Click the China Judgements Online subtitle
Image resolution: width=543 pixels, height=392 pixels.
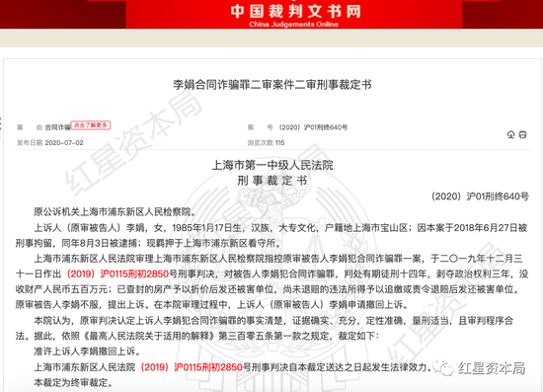[x=293, y=25]
